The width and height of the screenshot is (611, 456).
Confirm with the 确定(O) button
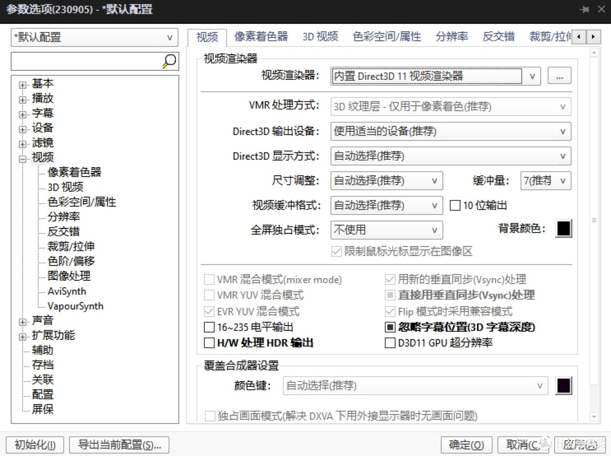click(466, 445)
